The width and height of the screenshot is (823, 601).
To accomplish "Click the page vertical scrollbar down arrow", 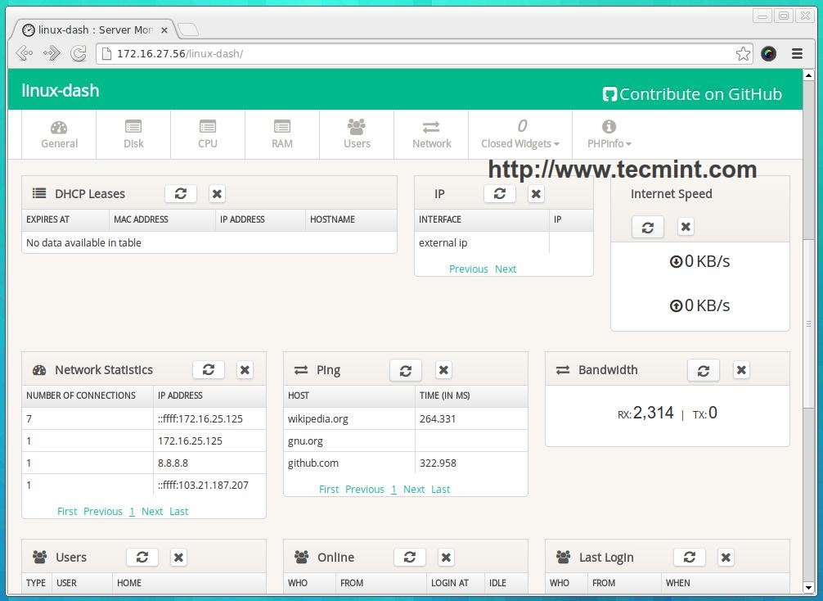I will click(808, 587).
